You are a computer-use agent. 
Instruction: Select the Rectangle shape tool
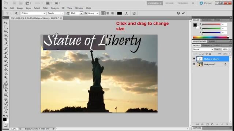(x=6, y=95)
